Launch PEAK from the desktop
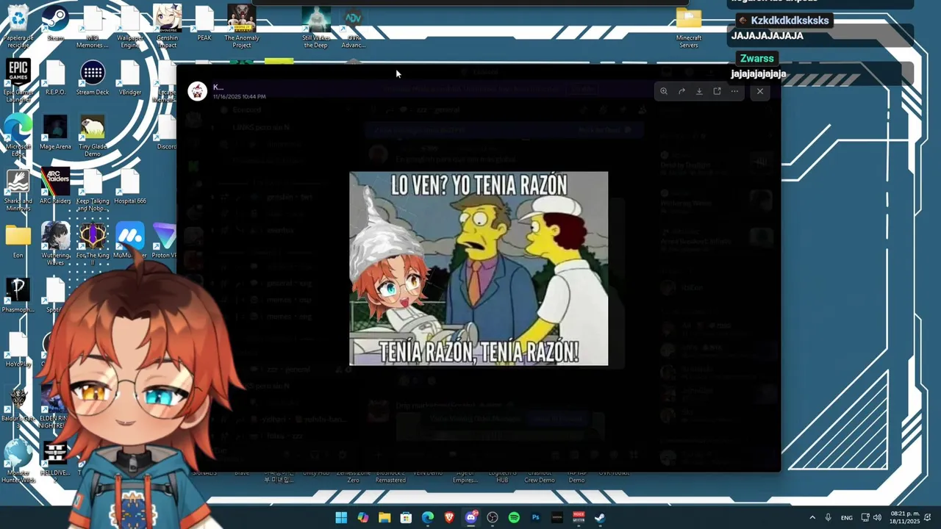Image resolution: width=941 pixels, height=529 pixels. tap(204, 24)
